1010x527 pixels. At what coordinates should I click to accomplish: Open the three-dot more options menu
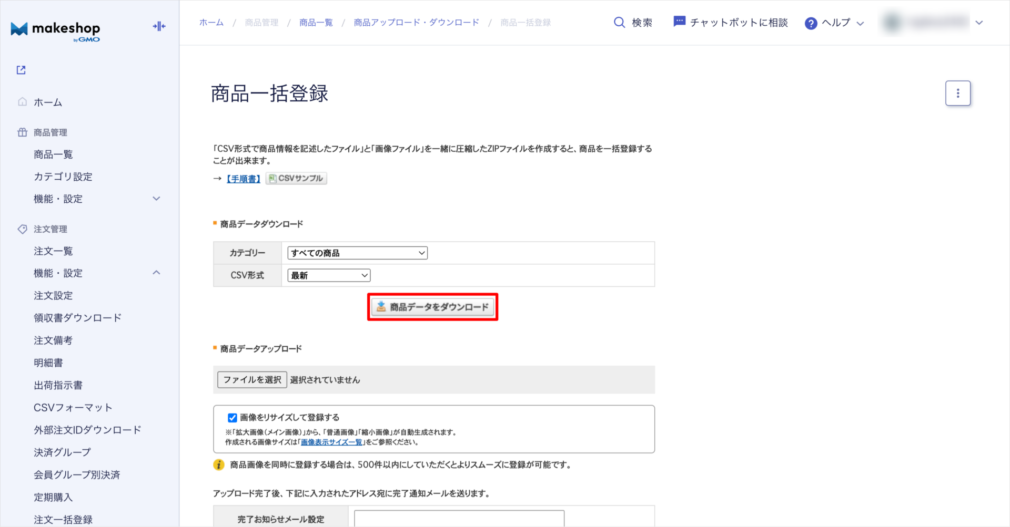tap(957, 94)
